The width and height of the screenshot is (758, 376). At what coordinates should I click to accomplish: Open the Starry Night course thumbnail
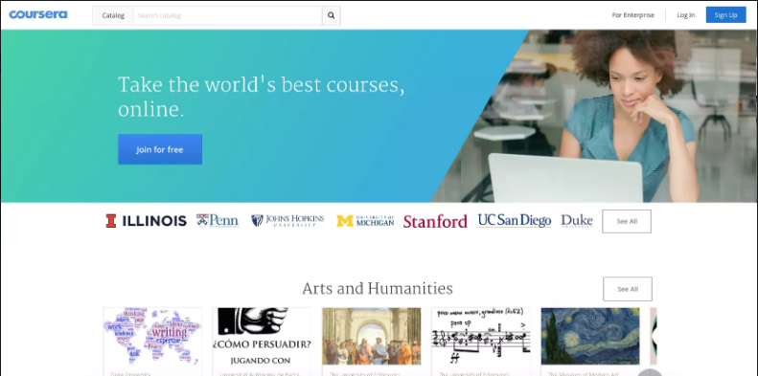click(590, 336)
